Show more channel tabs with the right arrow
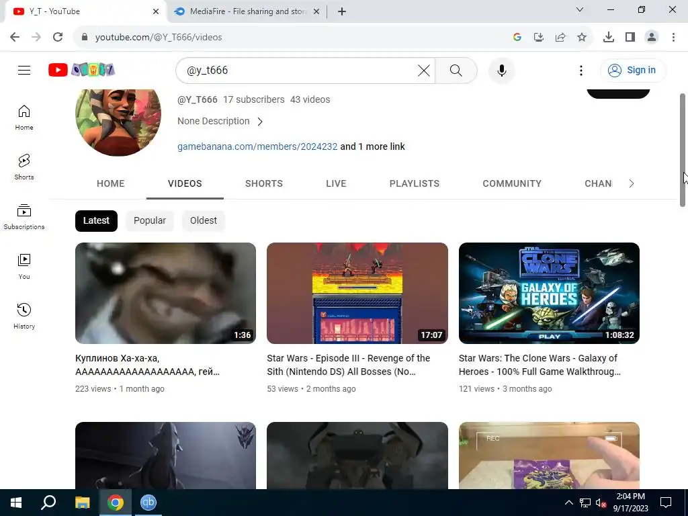Screen dimensions: 688x516 pyautogui.click(x=632, y=183)
